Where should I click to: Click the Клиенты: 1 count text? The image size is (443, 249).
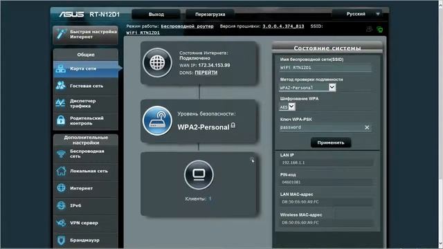click(198, 199)
